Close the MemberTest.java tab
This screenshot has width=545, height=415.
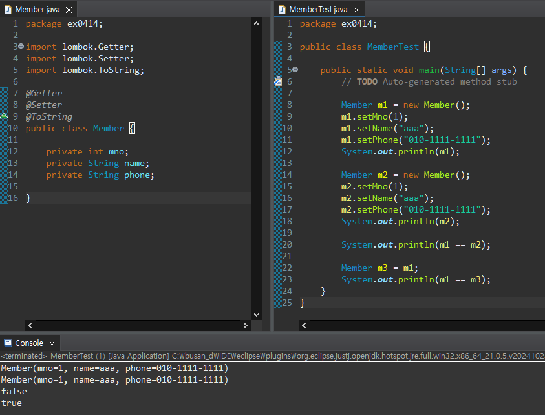(x=356, y=10)
